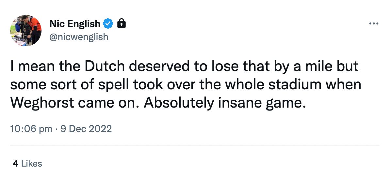Open the three-dot more options menu
Screen dimensions: 390x178
pyautogui.click(x=373, y=24)
